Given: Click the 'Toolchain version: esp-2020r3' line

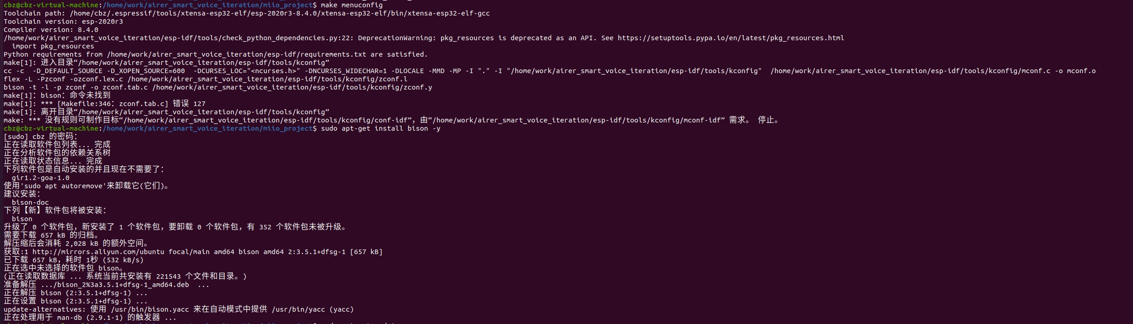Looking at the screenshot, I should [x=63, y=21].
